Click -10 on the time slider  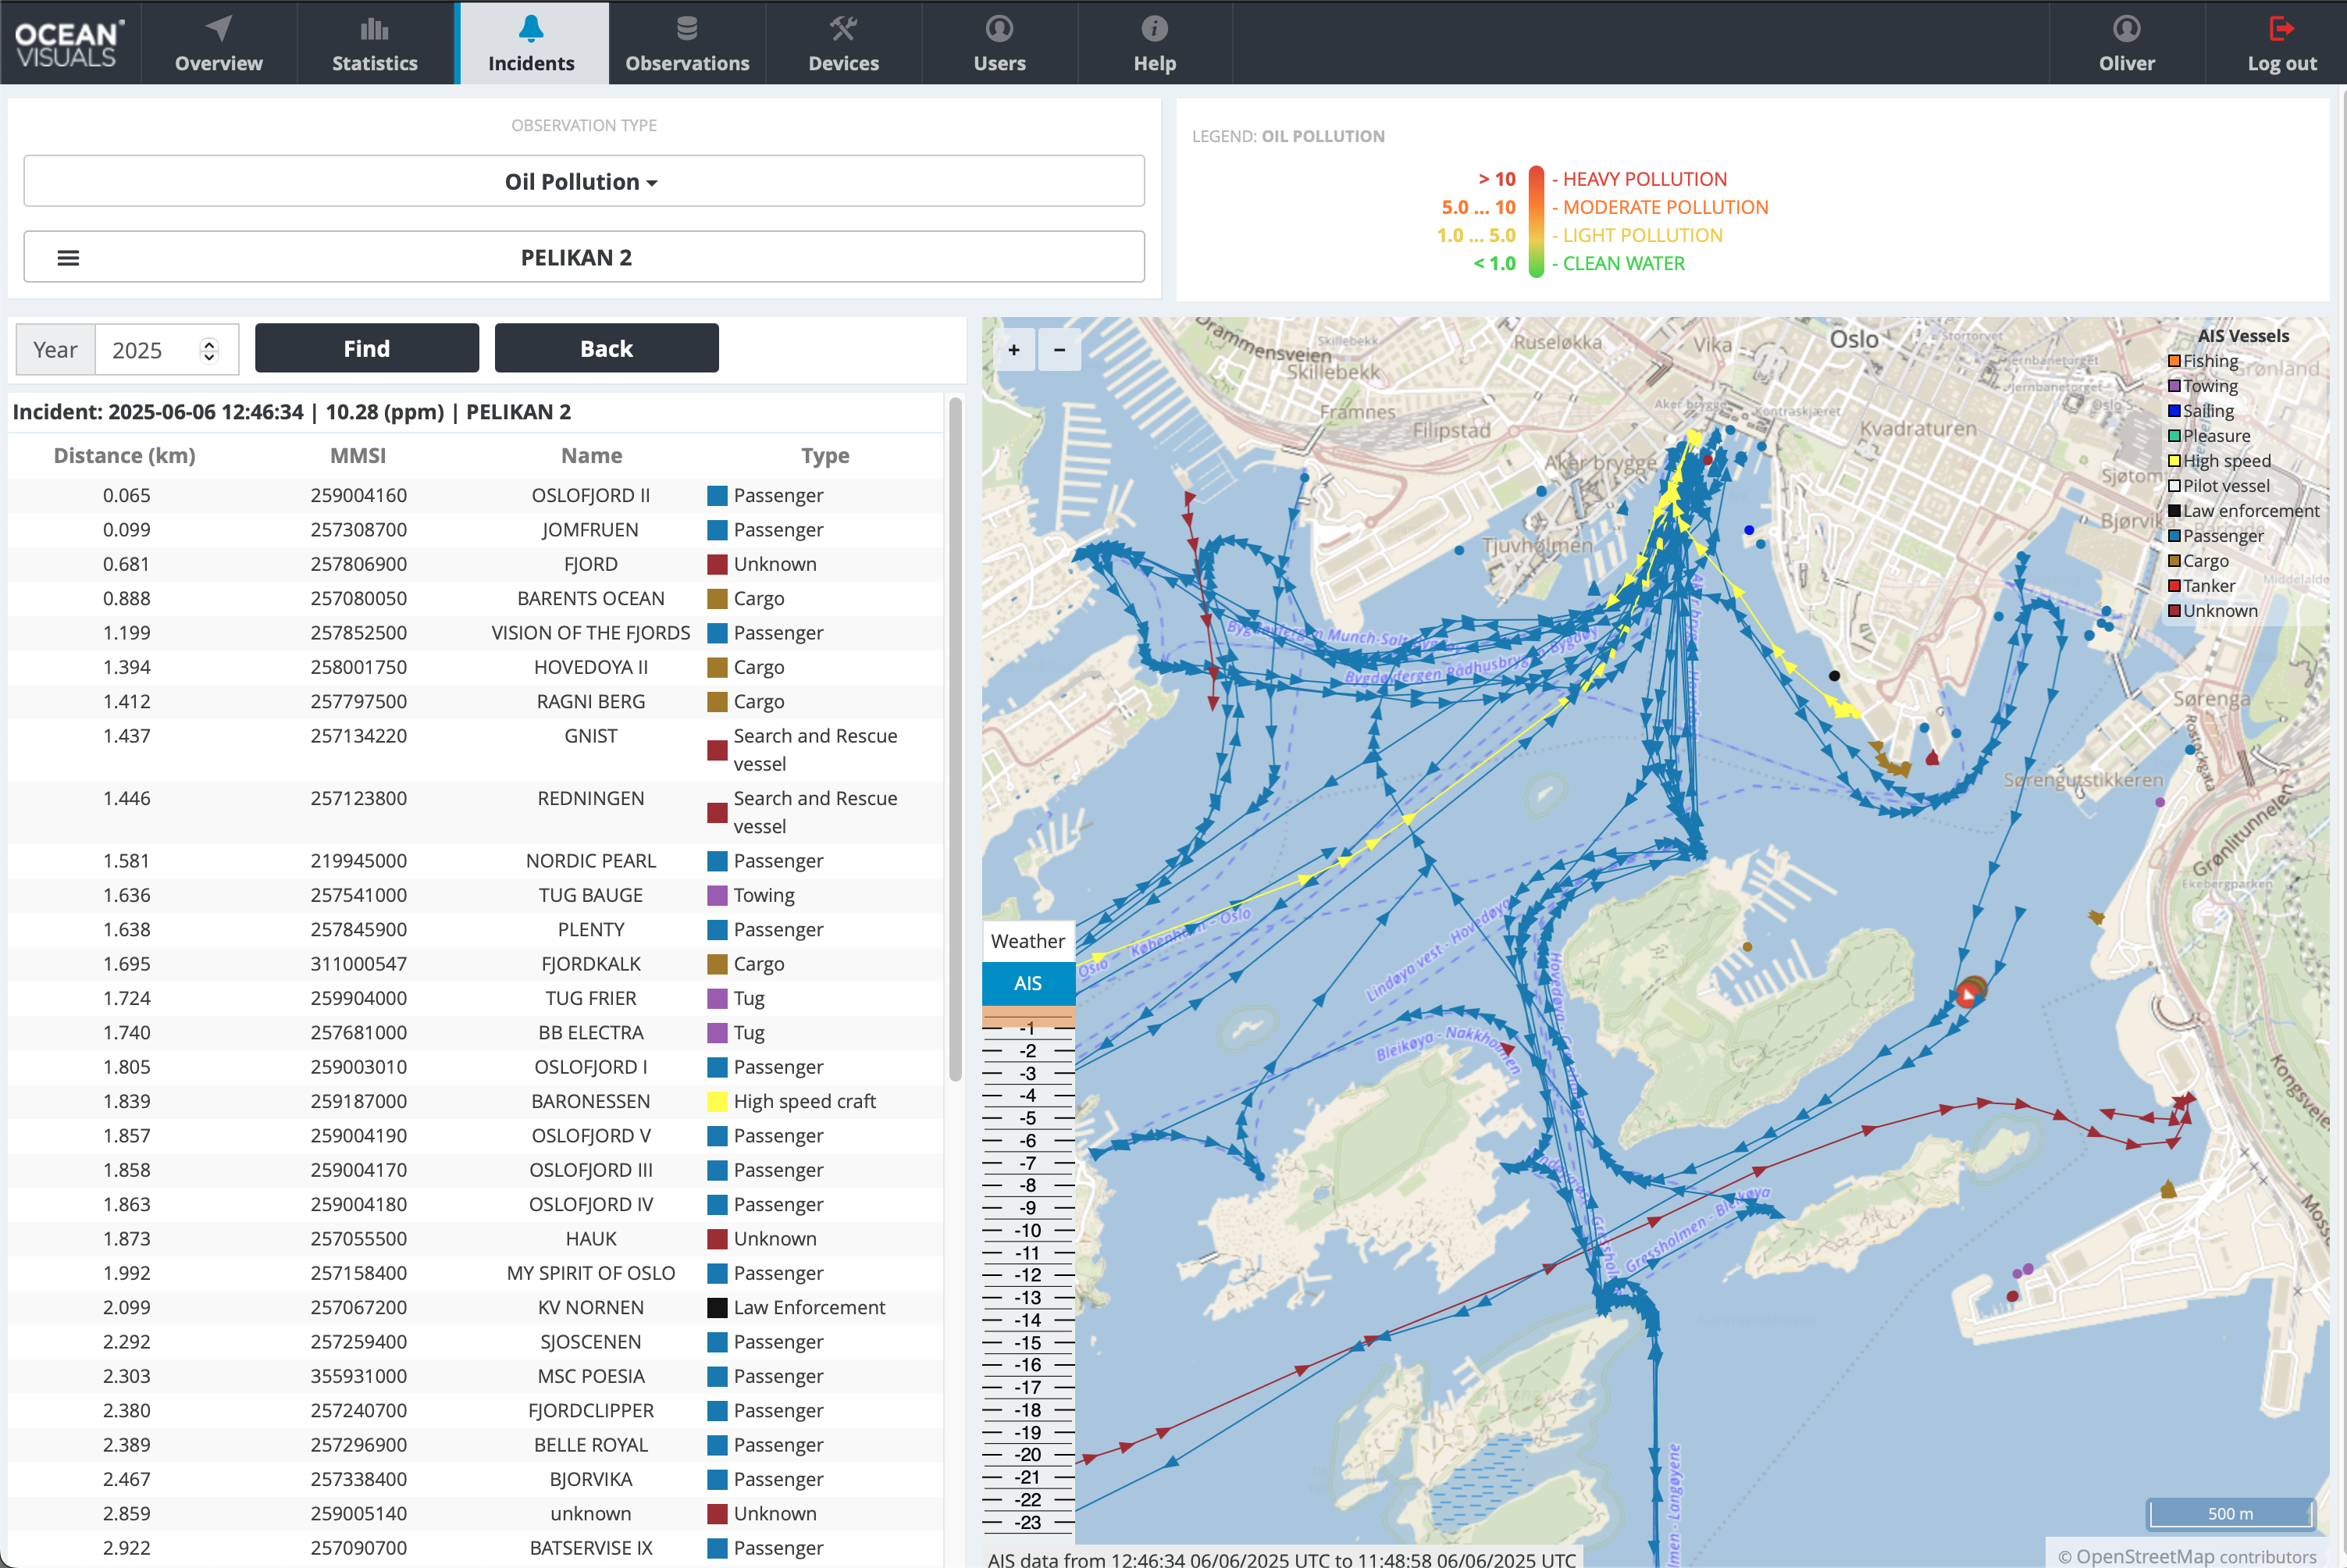pyautogui.click(x=1027, y=1231)
